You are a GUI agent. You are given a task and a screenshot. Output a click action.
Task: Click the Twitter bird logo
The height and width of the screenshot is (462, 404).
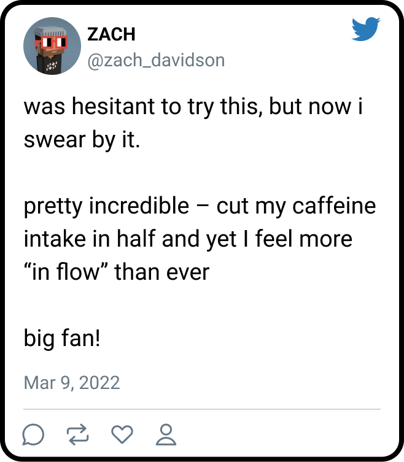tap(366, 29)
